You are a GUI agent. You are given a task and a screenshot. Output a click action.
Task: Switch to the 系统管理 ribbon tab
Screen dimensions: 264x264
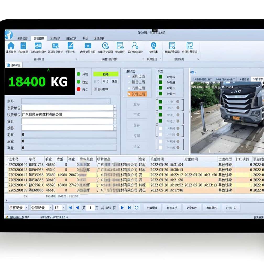[23, 38]
